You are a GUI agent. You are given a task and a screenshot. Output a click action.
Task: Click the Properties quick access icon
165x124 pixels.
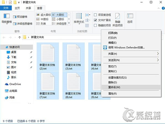[10, 2]
